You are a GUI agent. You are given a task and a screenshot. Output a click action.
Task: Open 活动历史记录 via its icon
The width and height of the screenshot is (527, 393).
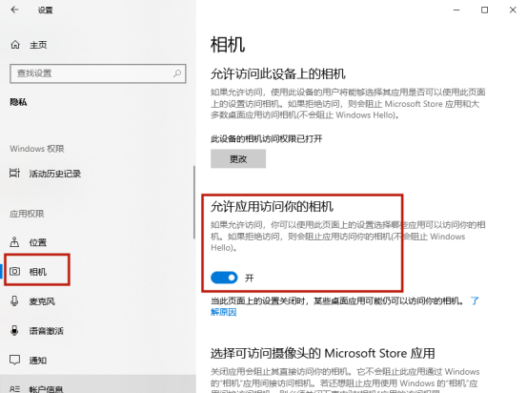click(x=14, y=174)
